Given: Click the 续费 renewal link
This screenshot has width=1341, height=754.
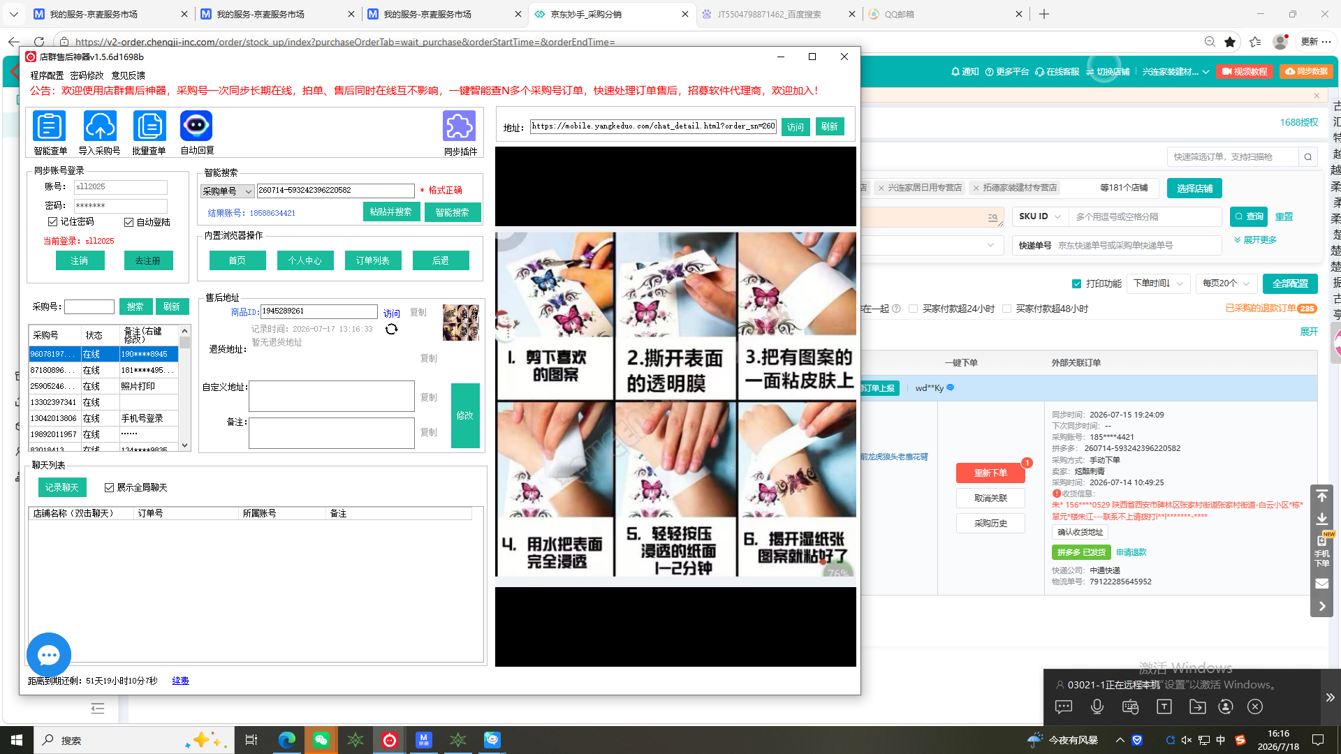Looking at the screenshot, I should click(x=180, y=681).
